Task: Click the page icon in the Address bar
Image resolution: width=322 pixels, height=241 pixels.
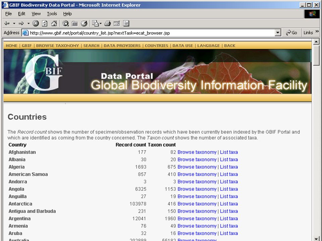Action: (25, 33)
